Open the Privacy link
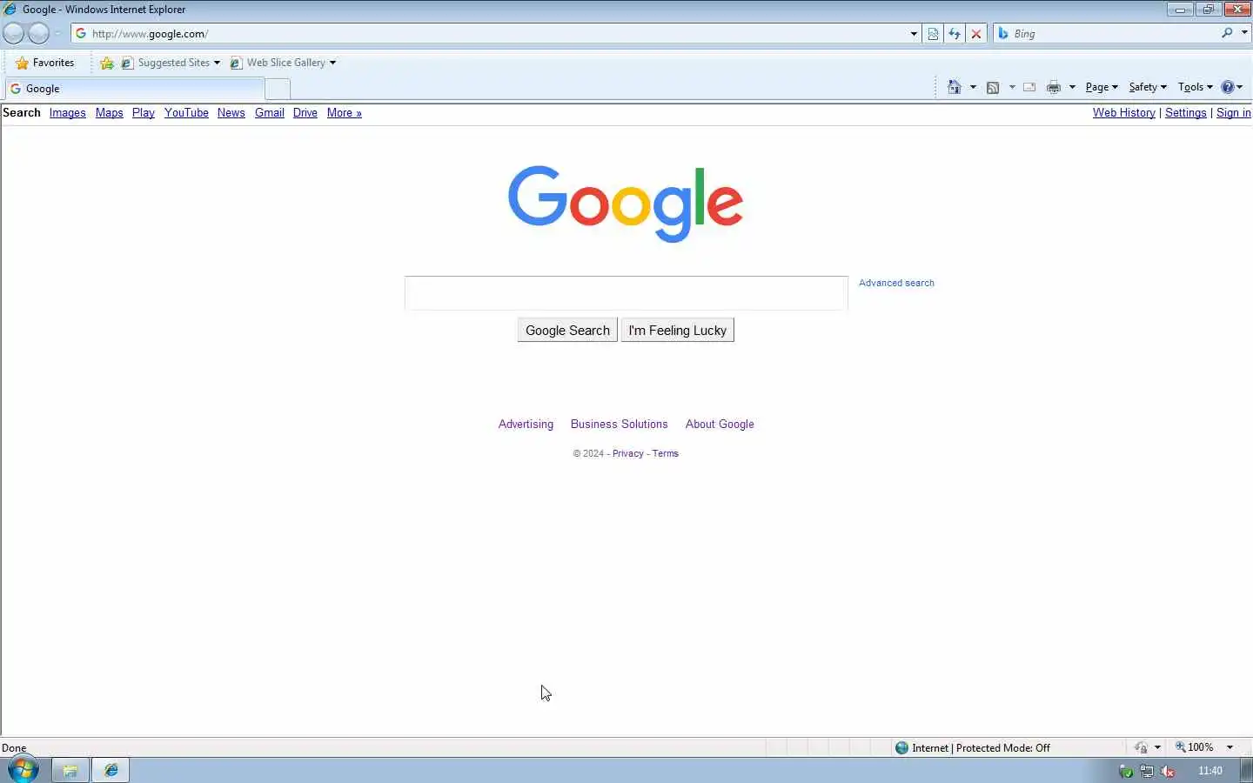1253x783 pixels. tap(628, 453)
